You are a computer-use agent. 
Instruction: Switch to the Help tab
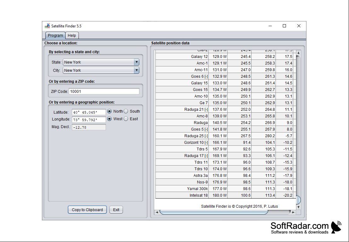72,35
